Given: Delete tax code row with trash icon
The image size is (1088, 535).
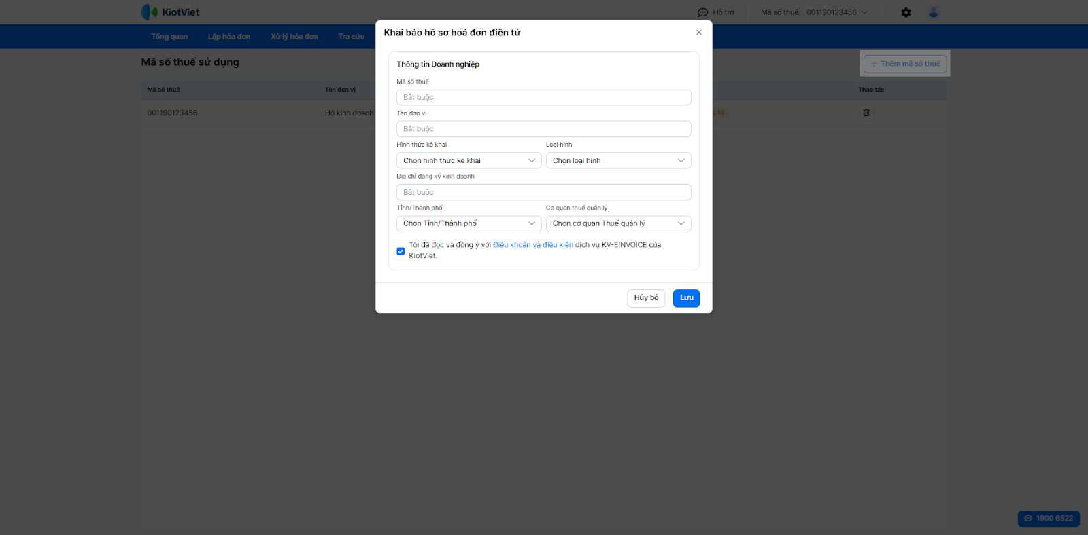Looking at the screenshot, I should coord(866,113).
